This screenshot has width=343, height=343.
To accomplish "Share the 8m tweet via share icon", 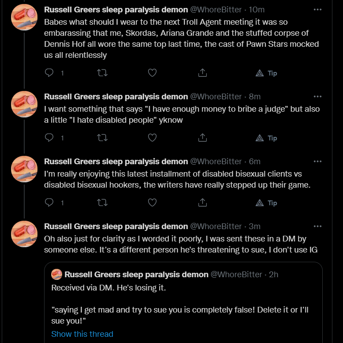I will 202,138.
